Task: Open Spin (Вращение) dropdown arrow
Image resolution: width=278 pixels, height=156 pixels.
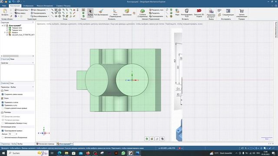Action: click(47, 10)
